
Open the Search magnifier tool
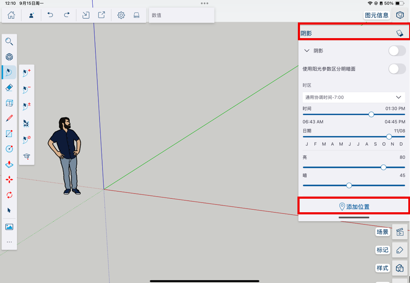[x=9, y=42]
